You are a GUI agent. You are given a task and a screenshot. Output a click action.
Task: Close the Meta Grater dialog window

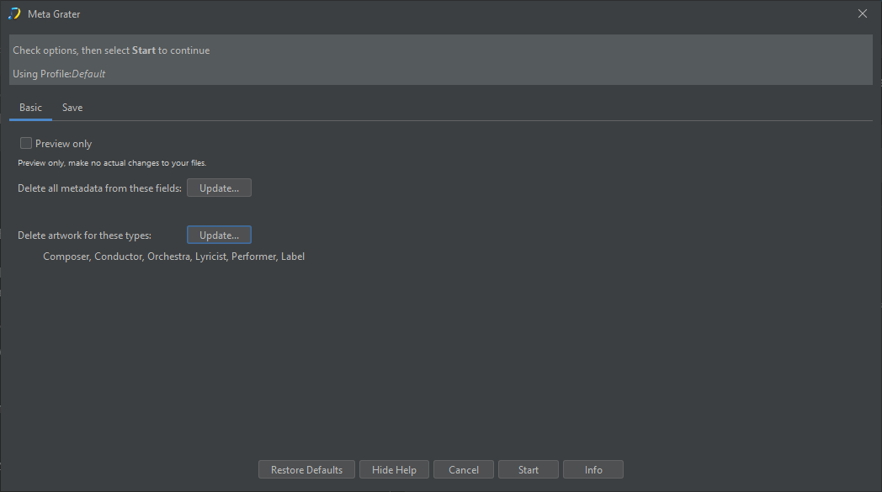[862, 13]
